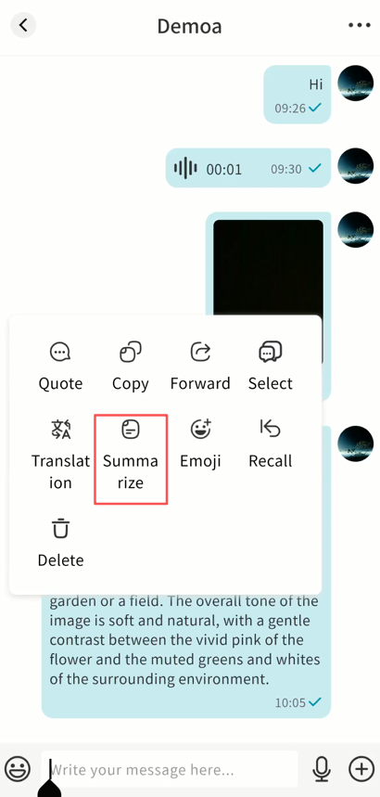Select the Copy icon
The image size is (380, 797).
click(131, 353)
